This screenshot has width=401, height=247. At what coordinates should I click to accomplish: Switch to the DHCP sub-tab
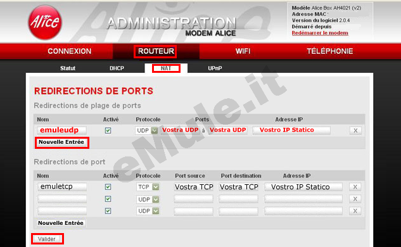pos(117,68)
